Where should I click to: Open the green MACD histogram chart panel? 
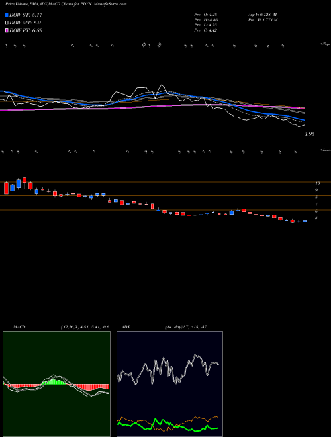(x=56, y=384)
